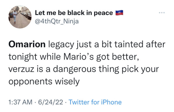Click the @4thQtr_Ninja handle
The height and width of the screenshot is (112, 174).
click(57, 21)
